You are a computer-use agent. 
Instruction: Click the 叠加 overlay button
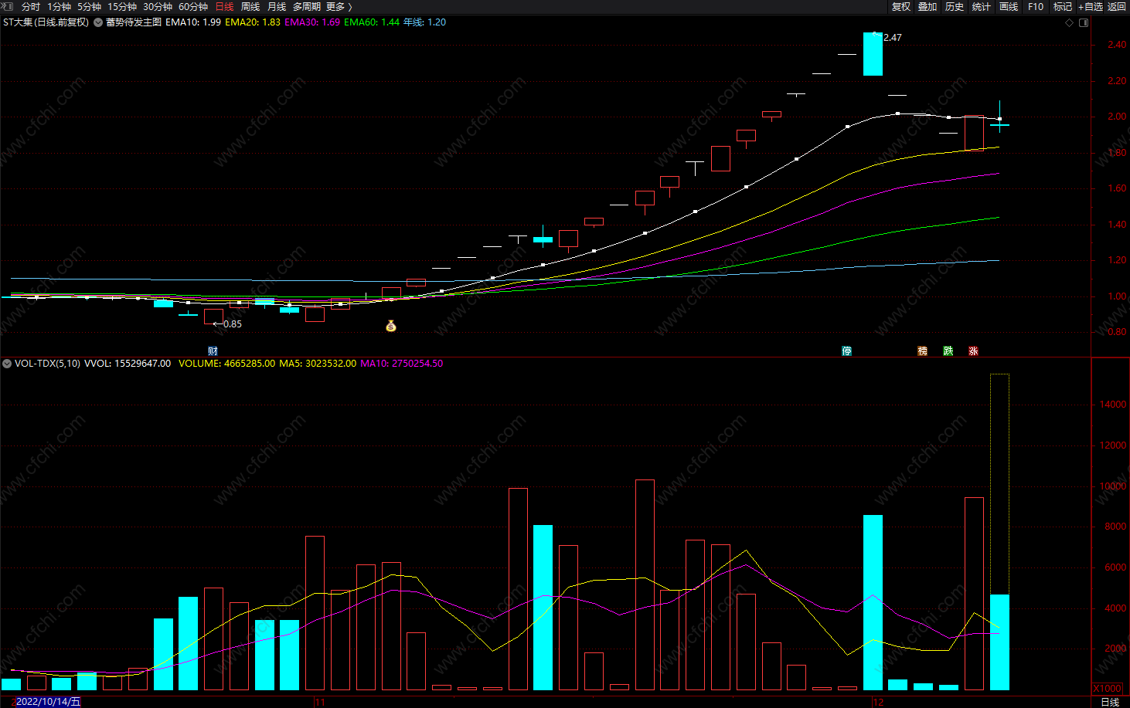(x=927, y=7)
